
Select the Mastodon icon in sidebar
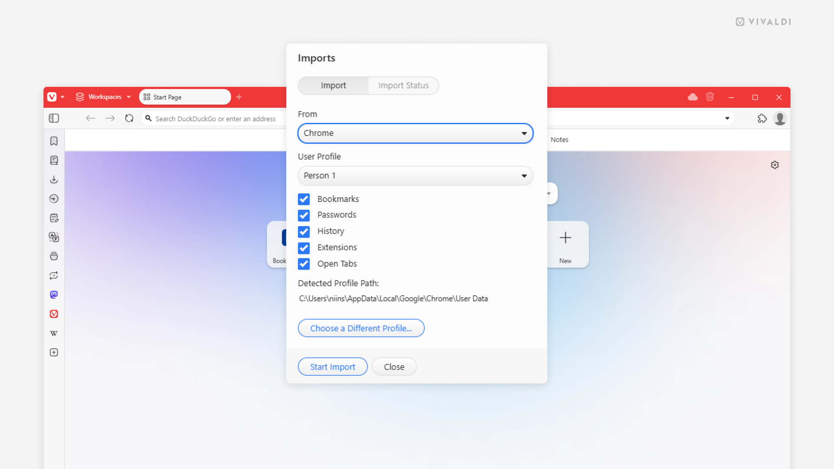pyautogui.click(x=54, y=294)
